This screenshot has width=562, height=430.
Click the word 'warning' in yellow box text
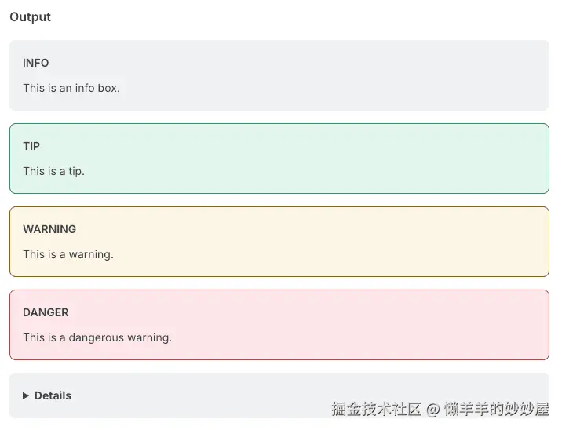90,254
